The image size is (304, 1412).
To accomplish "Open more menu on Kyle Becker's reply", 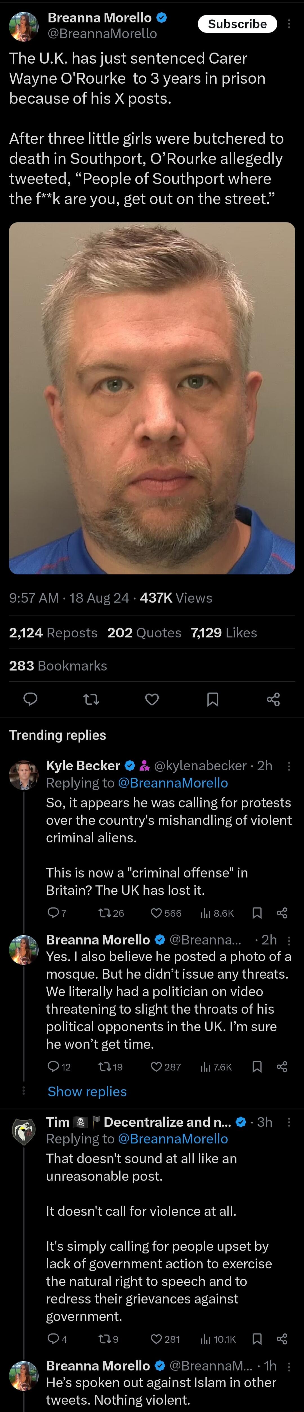I will [x=289, y=766].
